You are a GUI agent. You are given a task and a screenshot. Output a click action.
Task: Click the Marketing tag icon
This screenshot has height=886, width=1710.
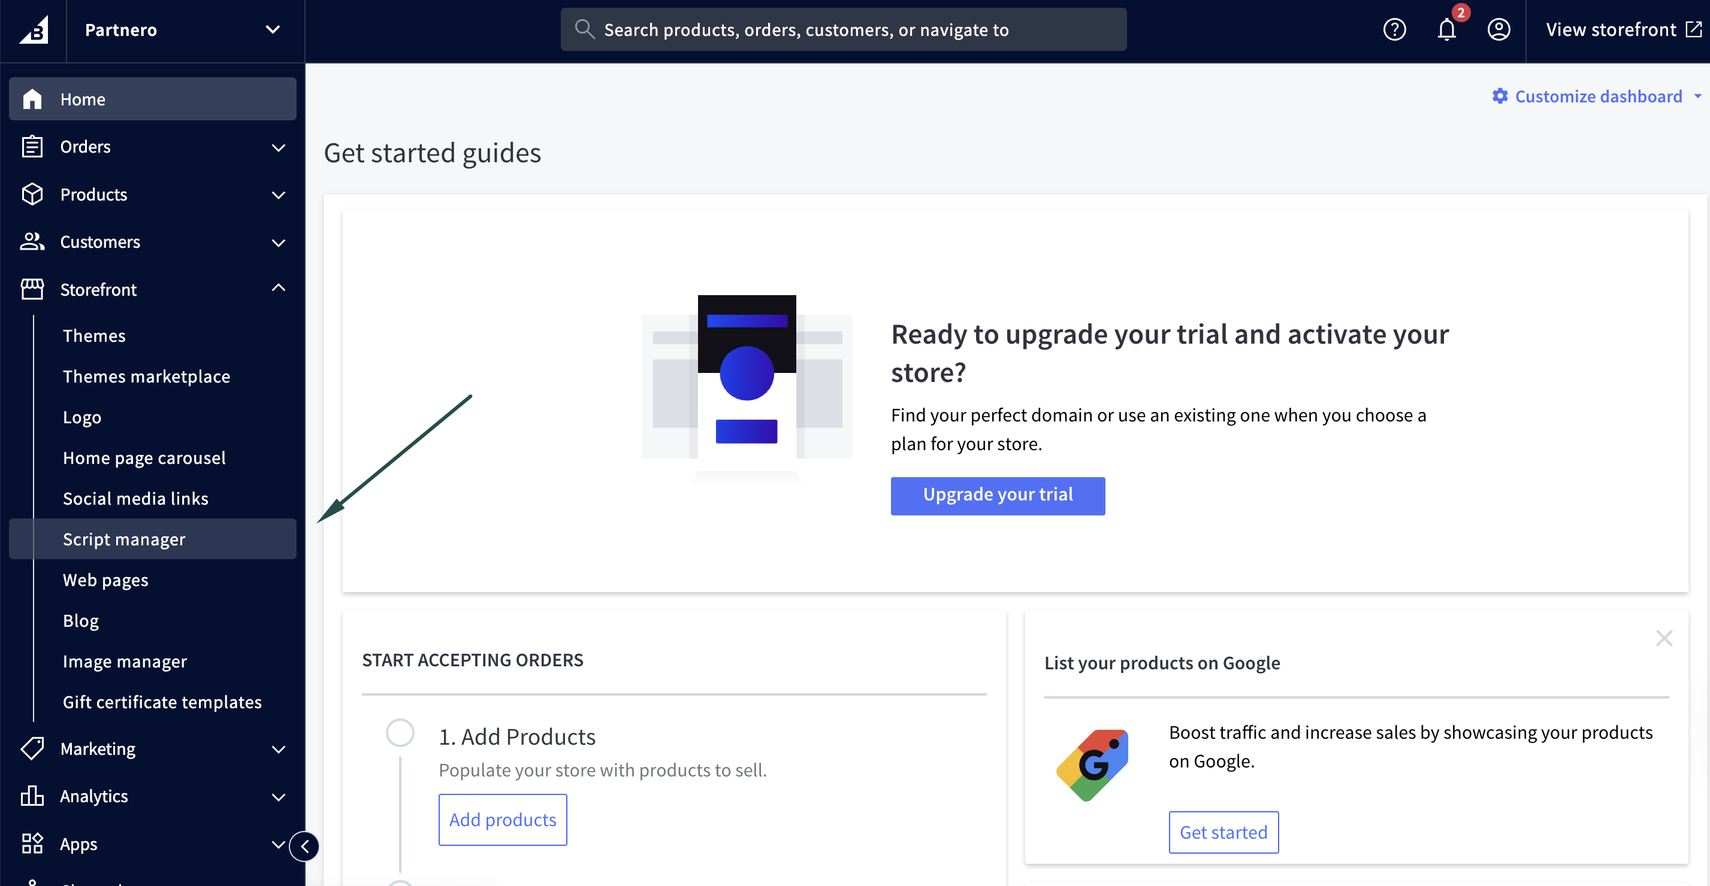pyautogui.click(x=32, y=749)
